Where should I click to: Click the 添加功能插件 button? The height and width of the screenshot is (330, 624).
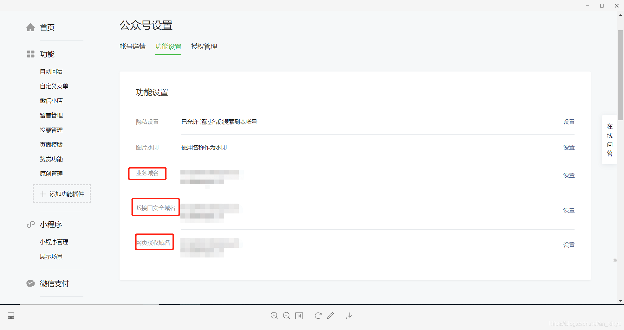62,194
